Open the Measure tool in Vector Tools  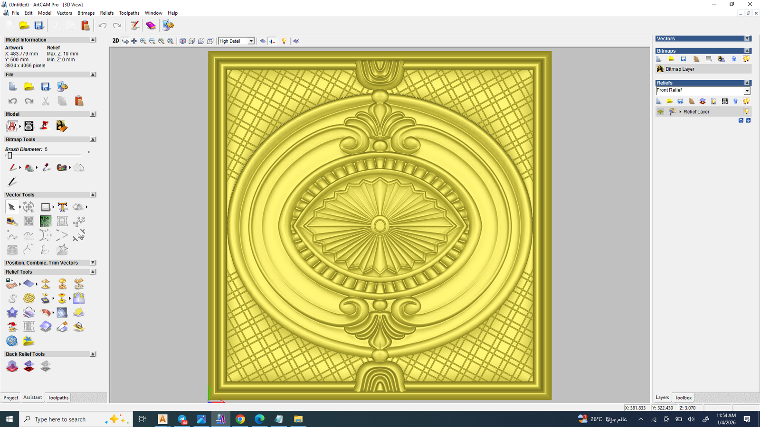pos(12,221)
